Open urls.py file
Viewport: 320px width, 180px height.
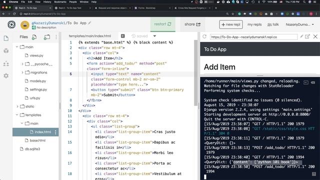click(35, 98)
